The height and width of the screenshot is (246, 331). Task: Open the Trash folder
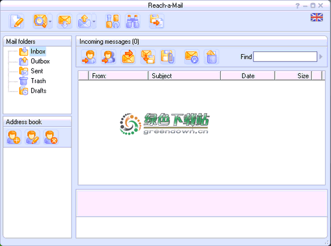tap(38, 81)
